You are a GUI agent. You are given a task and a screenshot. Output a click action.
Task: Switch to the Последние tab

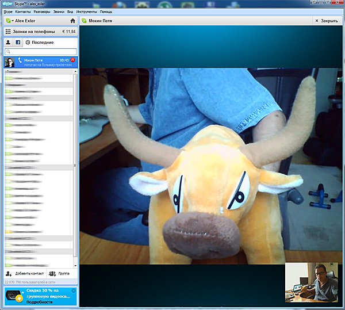point(40,43)
